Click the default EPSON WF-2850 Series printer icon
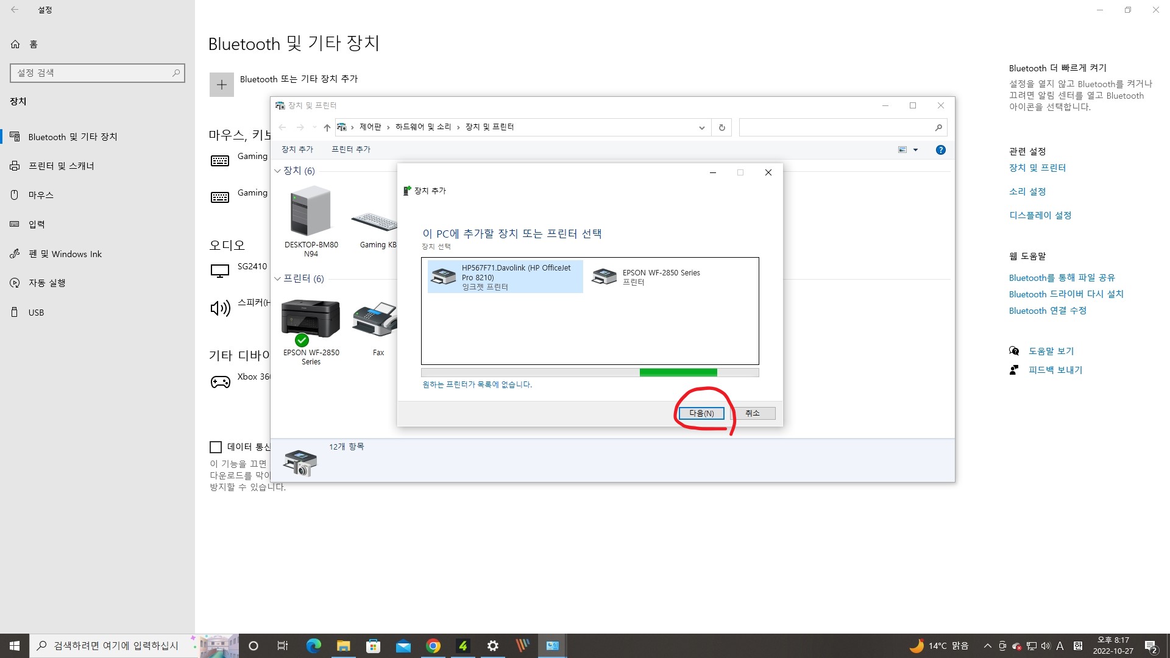This screenshot has height=658, width=1170. (x=311, y=319)
